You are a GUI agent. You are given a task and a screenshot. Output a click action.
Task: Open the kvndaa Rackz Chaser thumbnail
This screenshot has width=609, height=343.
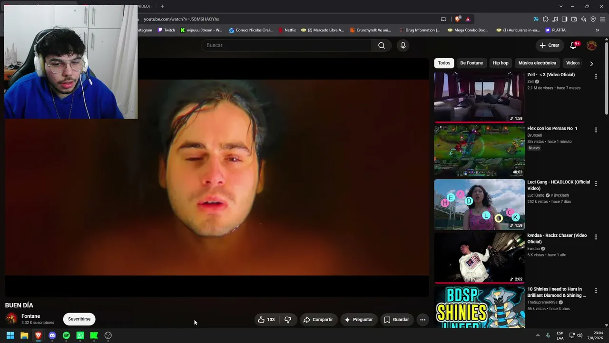coord(479,258)
